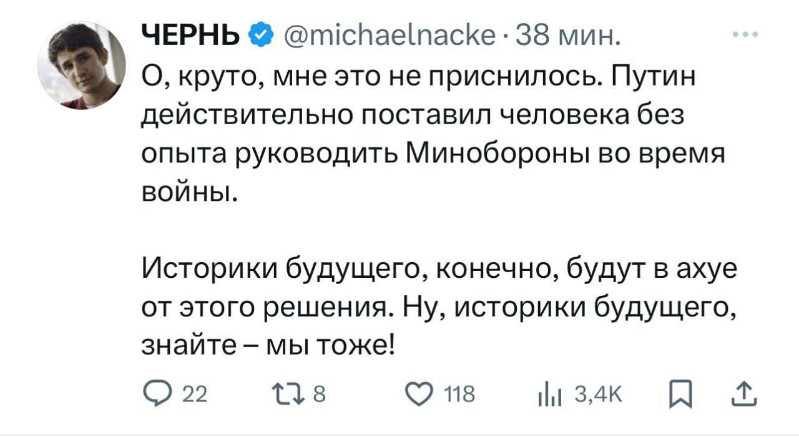
Task: Click the retweet count 8
Action: click(319, 395)
